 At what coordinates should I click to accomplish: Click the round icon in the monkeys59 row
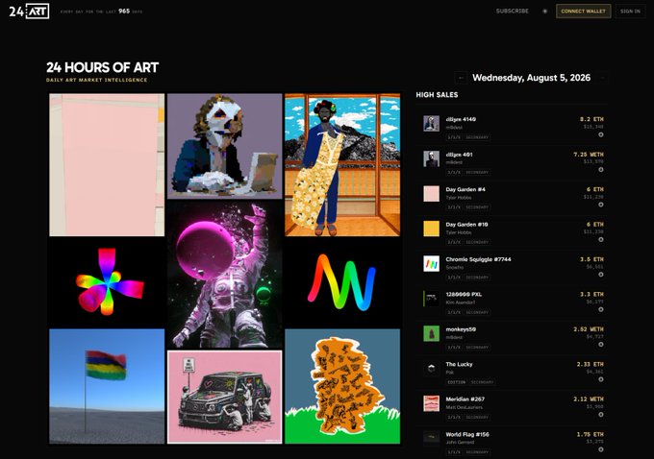(601, 345)
